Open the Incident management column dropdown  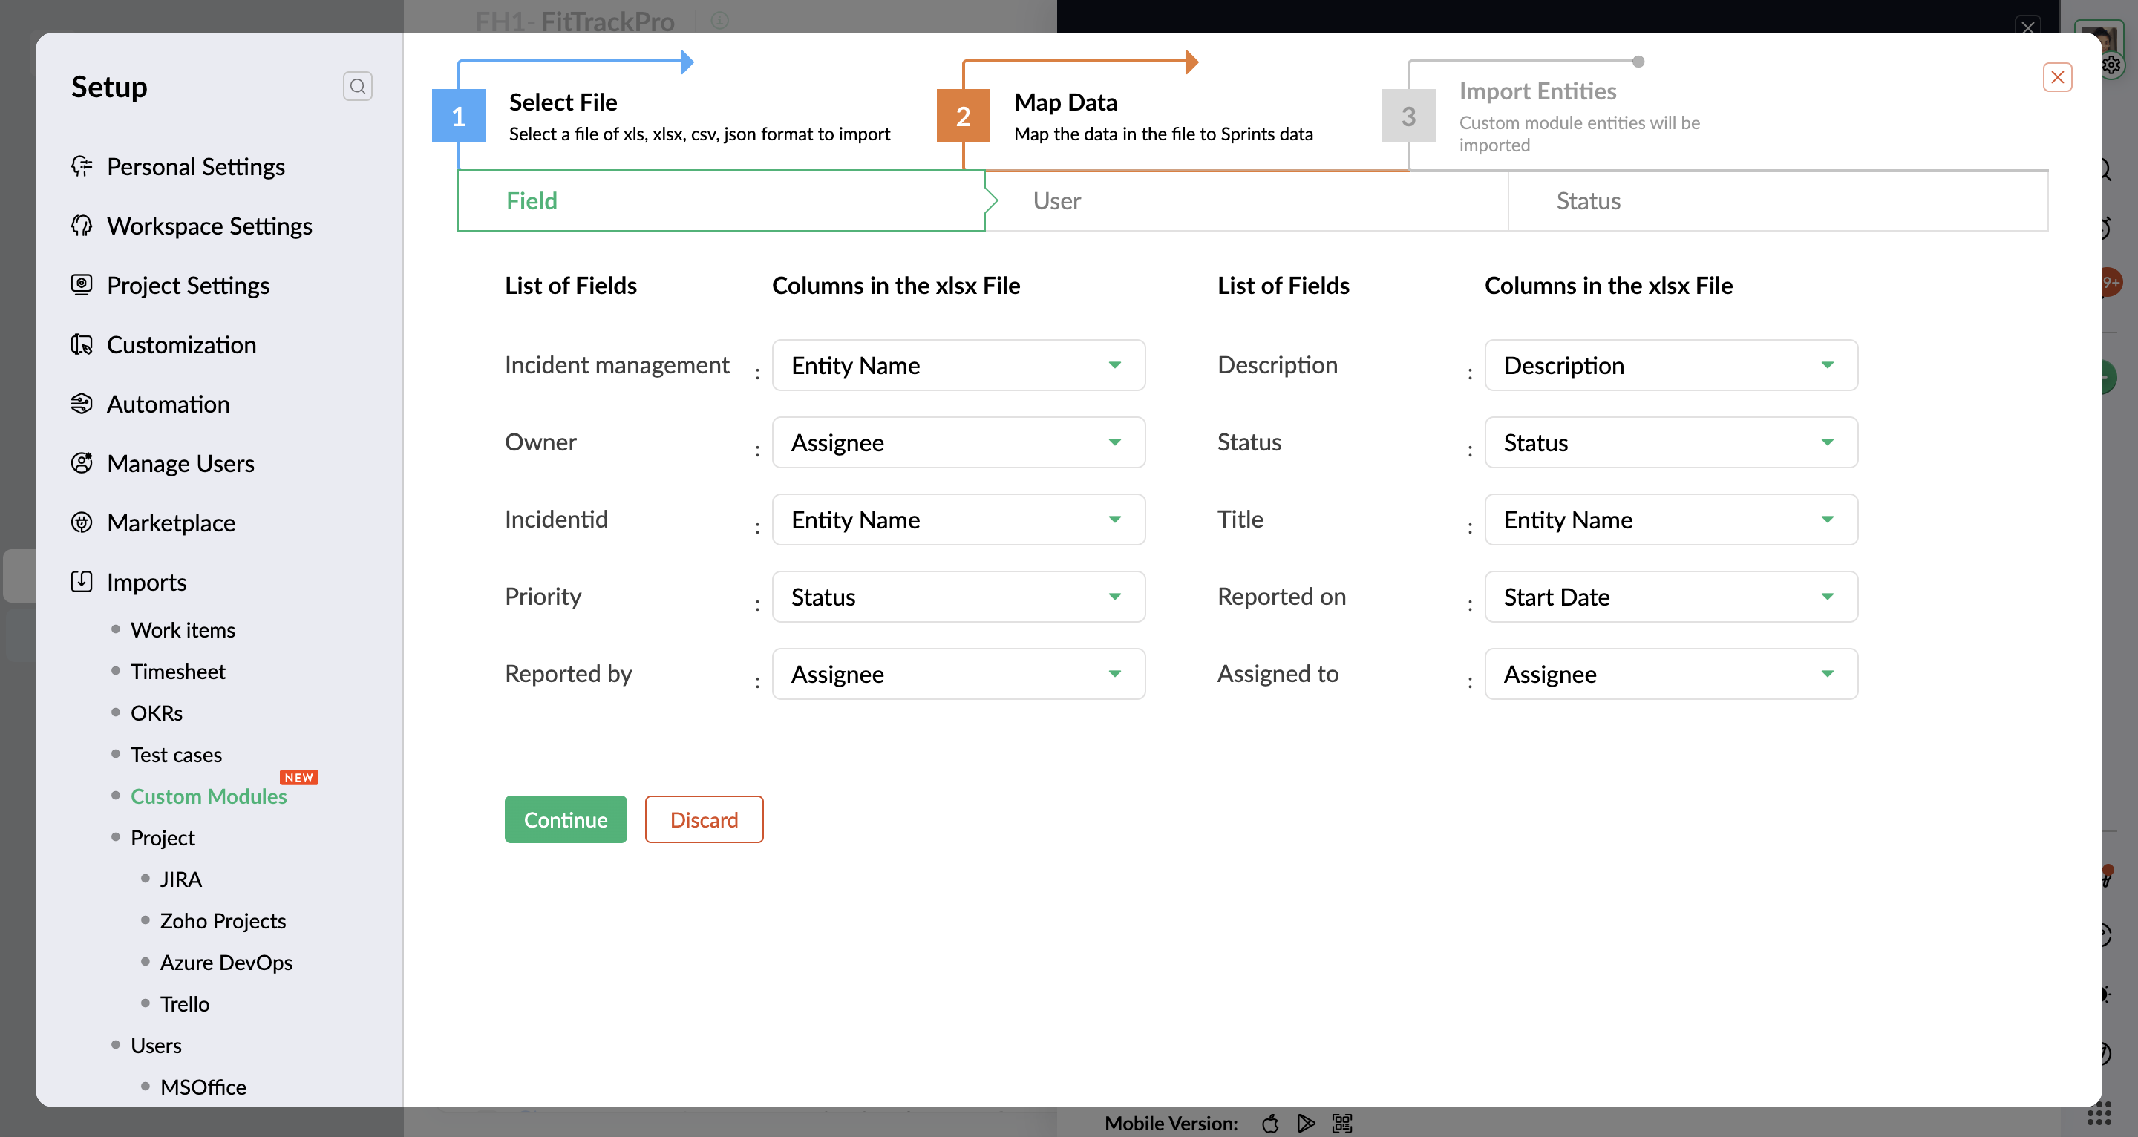[x=958, y=365]
